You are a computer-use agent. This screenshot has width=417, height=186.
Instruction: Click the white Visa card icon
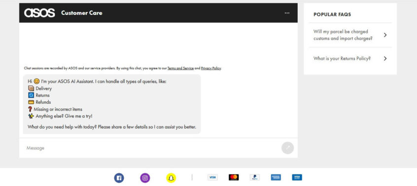[x=212, y=177]
